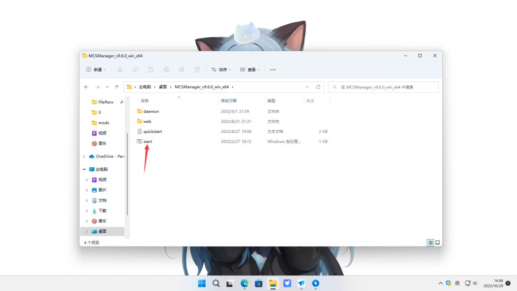Click the Copy icon in toolbar
The height and width of the screenshot is (291, 517).
point(135,70)
